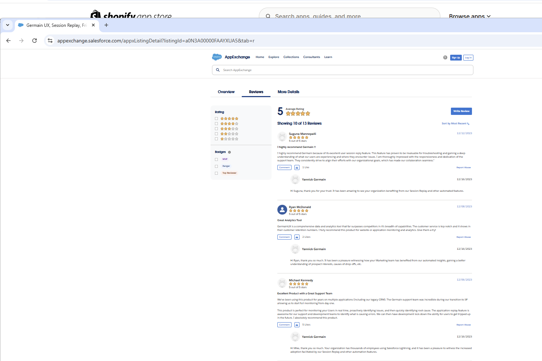The height and width of the screenshot is (361, 542).
Task: Click the Write Review button
Action: 461,111
